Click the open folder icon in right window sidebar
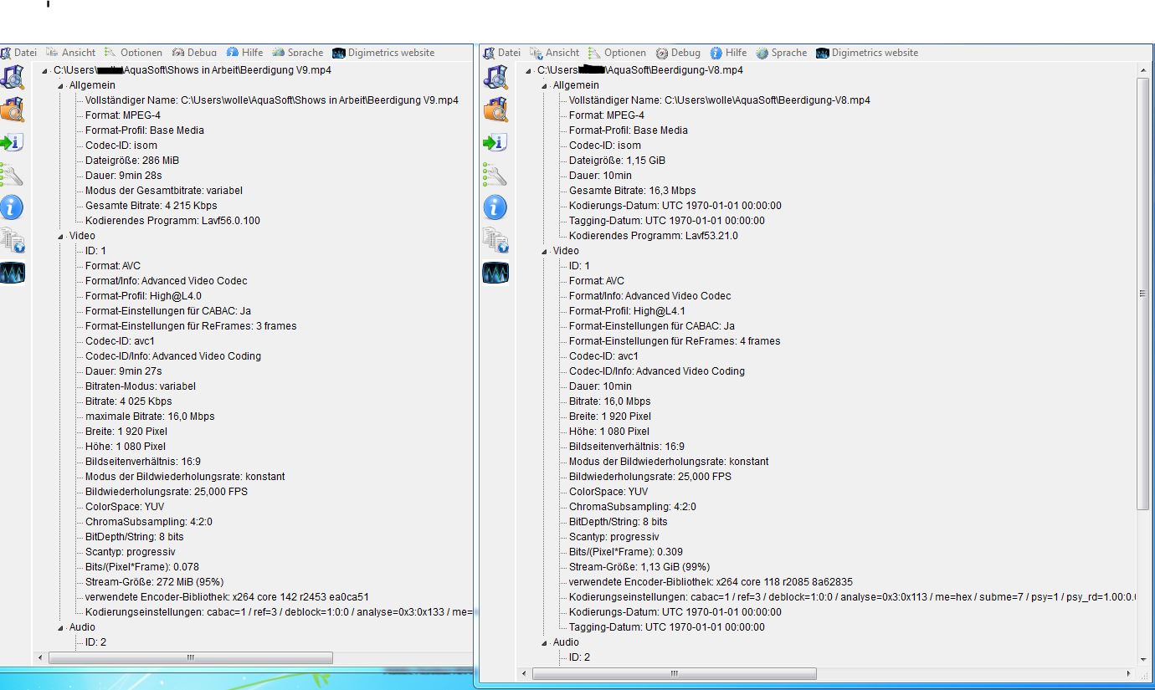Viewport: 1155px width, 690px height. click(495, 110)
